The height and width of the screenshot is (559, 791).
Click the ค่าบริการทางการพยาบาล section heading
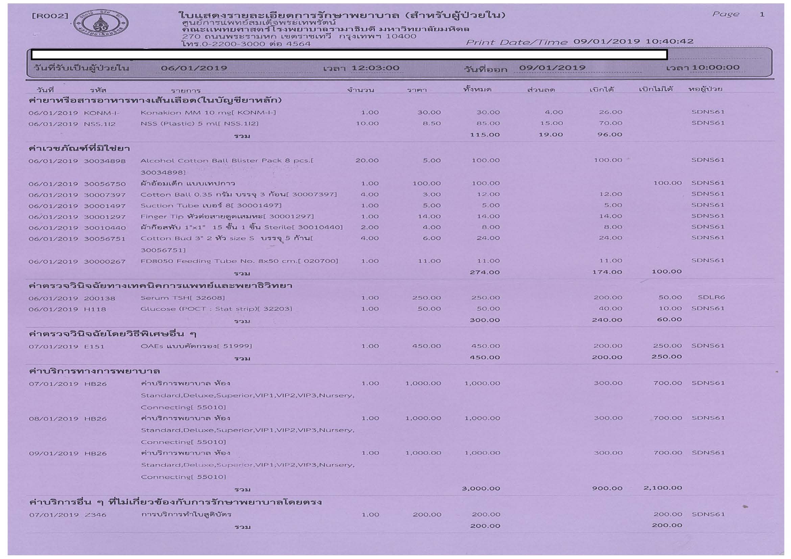(94, 371)
